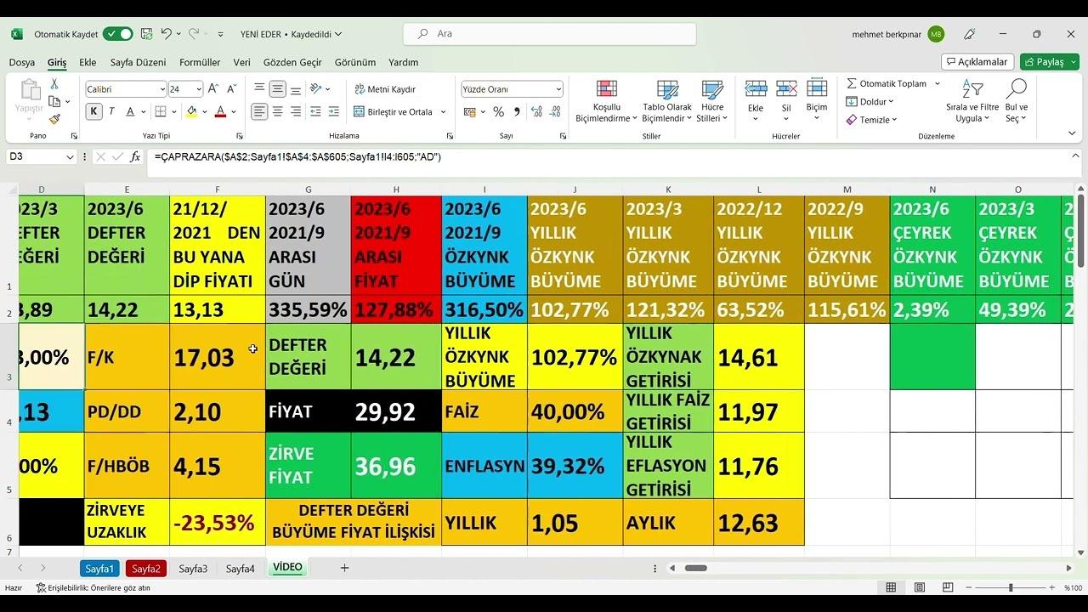Viewport: 1088px width, 612px height.
Task: Click the Cut scissors icon
Action: (54, 84)
